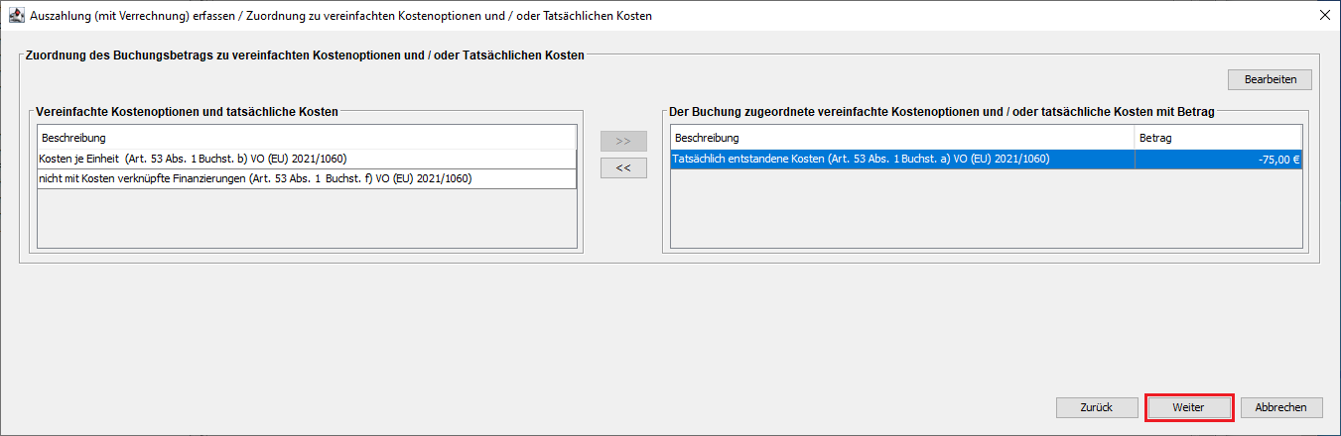Select the 'Tatsächlich entstandene Kosten' assigned row

pos(901,159)
